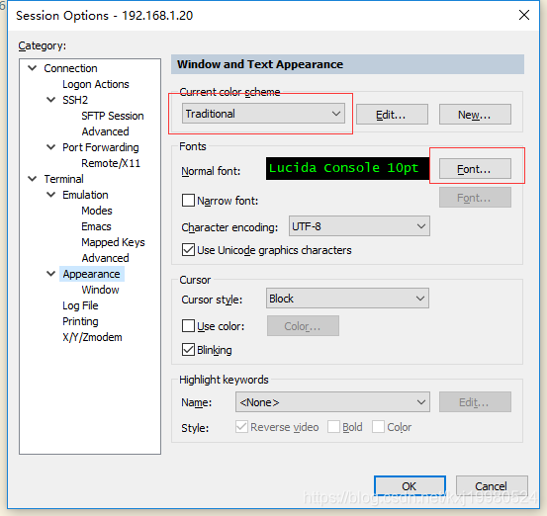Select Modes under Emulation

click(97, 211)
